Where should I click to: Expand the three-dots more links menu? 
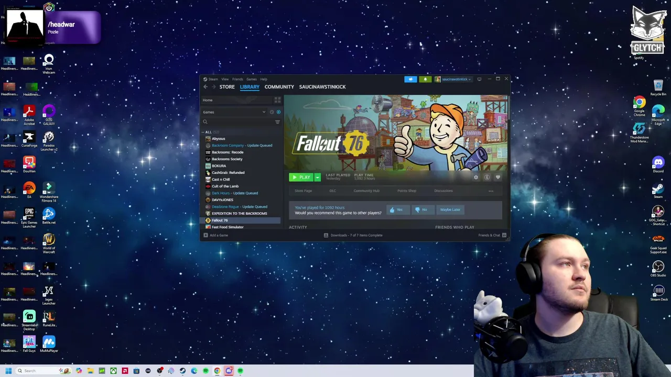point(491,191)
